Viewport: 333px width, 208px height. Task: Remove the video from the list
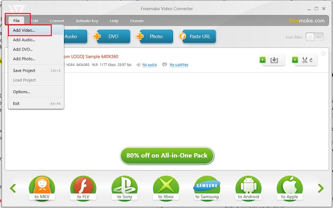click(x=323, y=53)
